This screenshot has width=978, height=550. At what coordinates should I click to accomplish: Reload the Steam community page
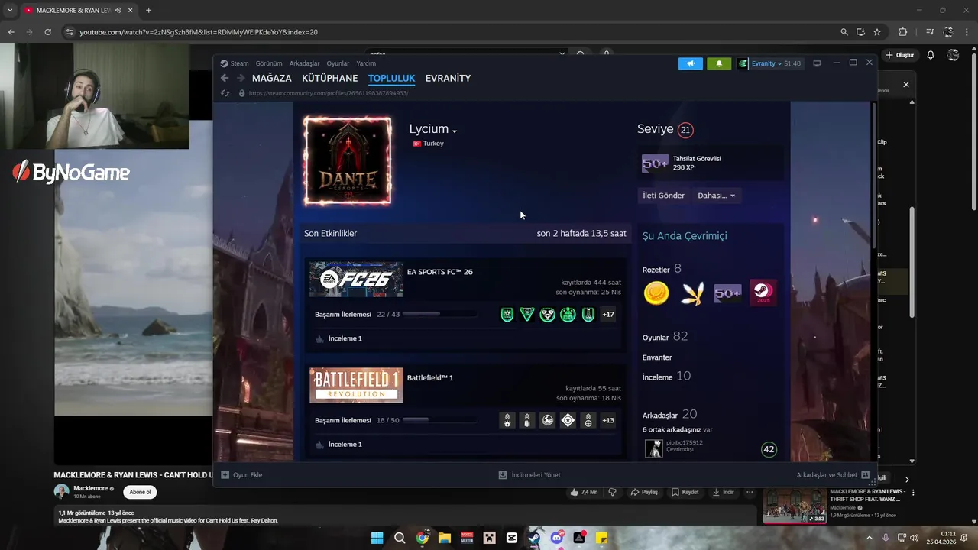pos(225,93)
